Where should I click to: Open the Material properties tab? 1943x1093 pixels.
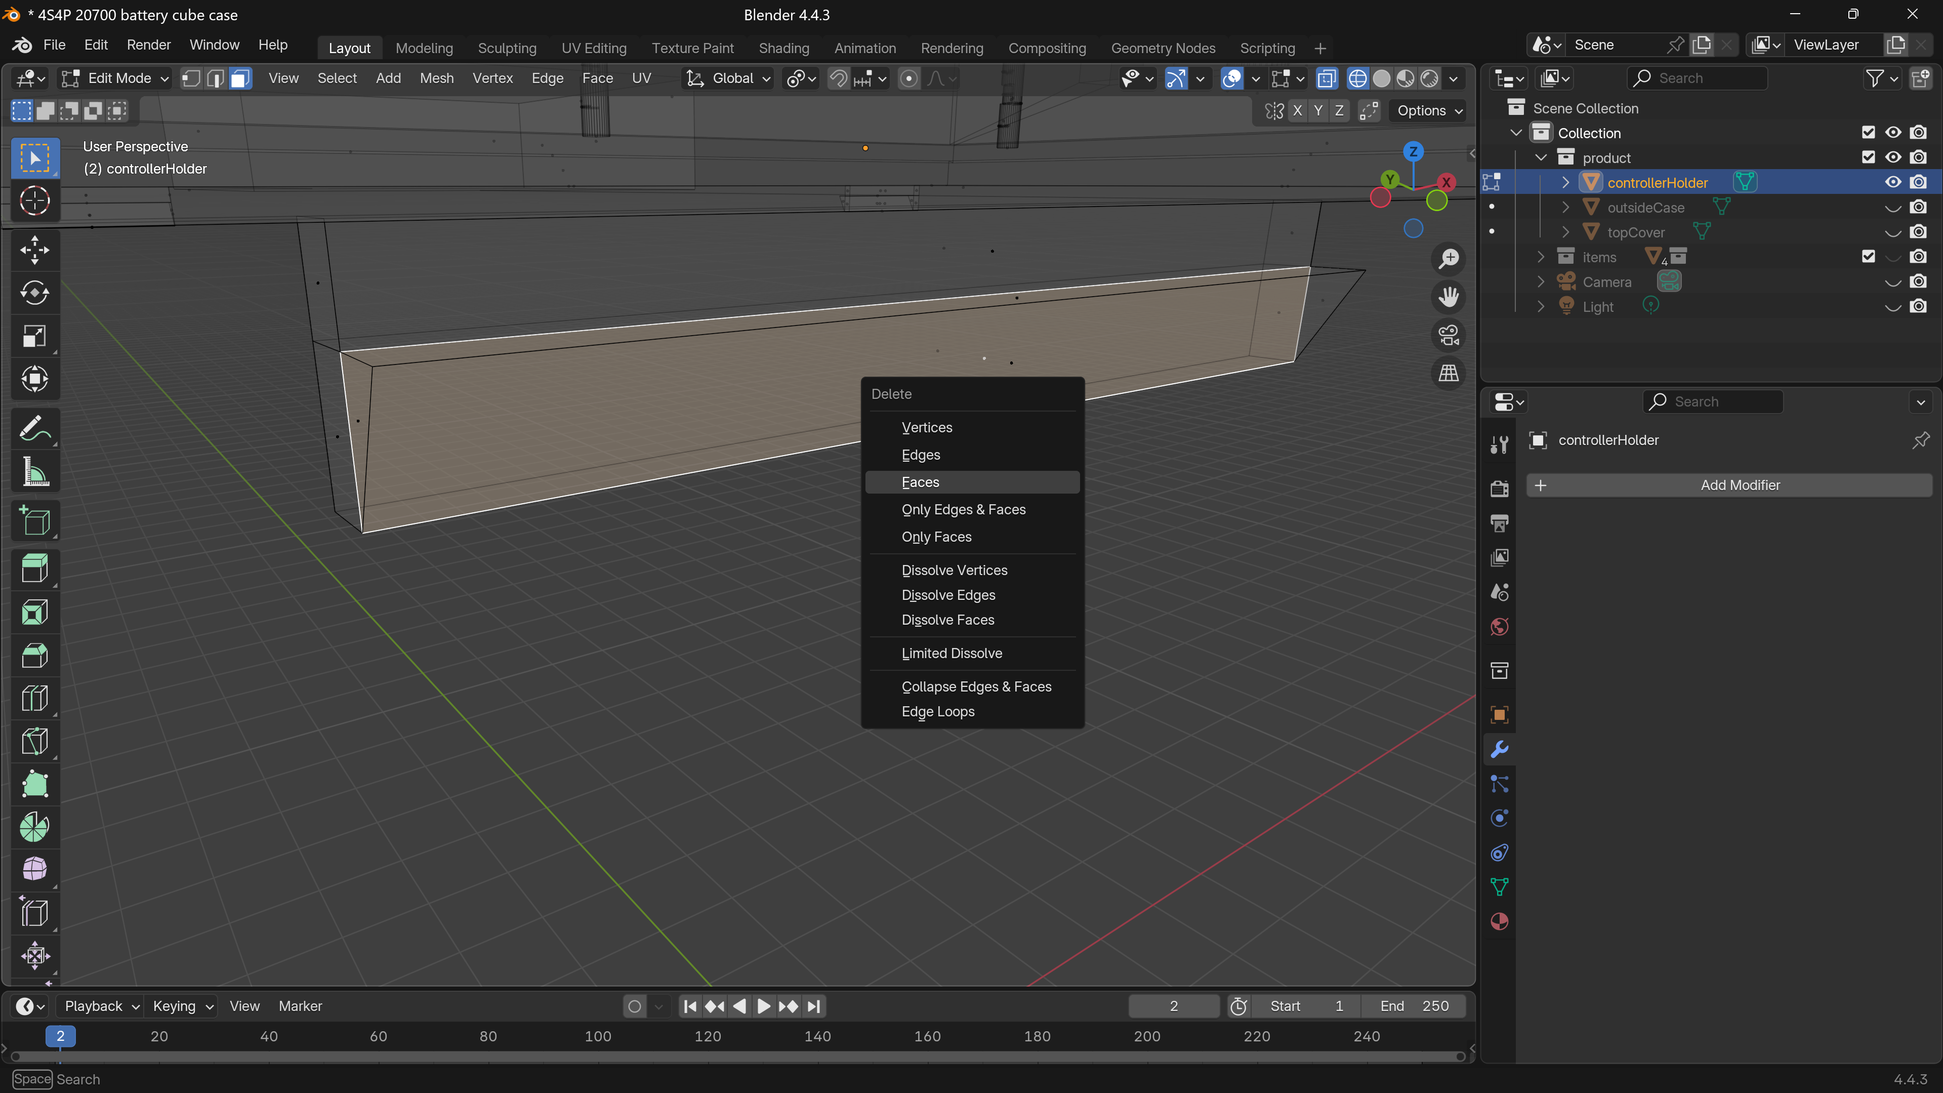pos(1500,922)
